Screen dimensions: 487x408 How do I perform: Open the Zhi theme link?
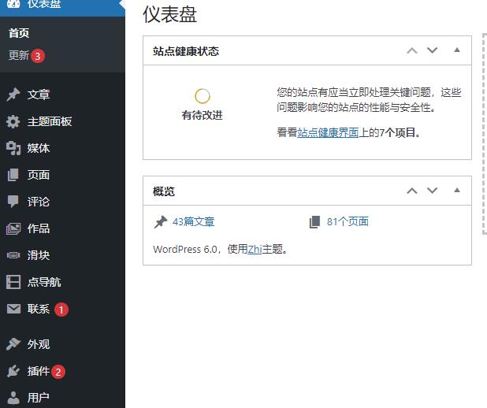click(255, 249)
